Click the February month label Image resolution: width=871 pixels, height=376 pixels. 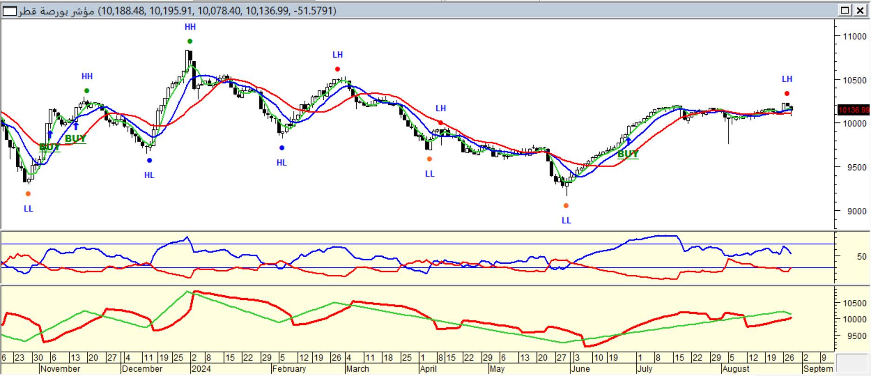pos(289,369)
